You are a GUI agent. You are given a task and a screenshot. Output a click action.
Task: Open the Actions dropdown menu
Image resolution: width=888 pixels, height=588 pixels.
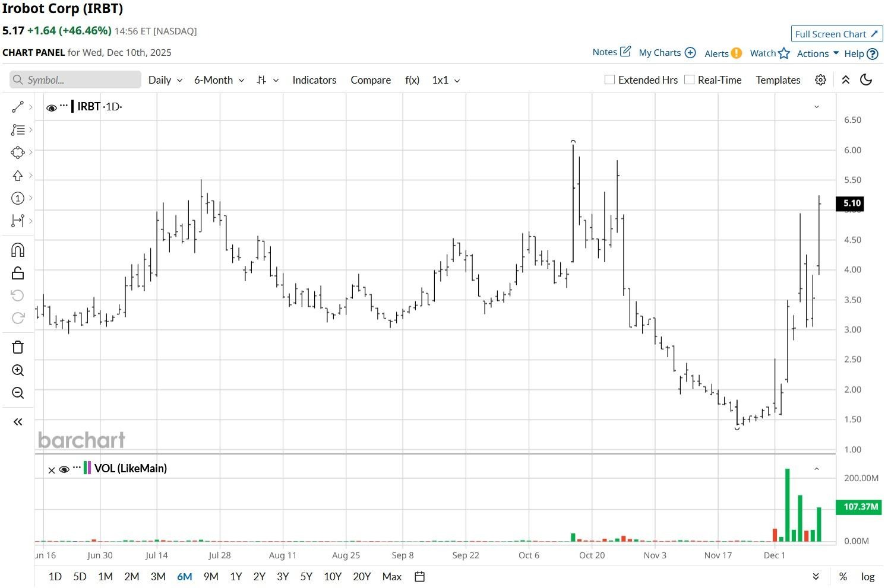(818, 53)
